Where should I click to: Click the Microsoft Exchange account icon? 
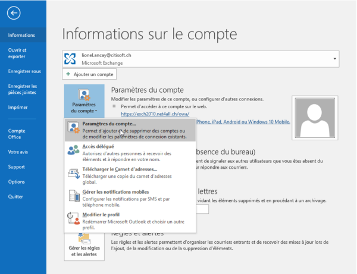tap(70, 59)
